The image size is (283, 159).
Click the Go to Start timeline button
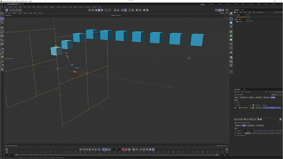click(x=80, y=149)
